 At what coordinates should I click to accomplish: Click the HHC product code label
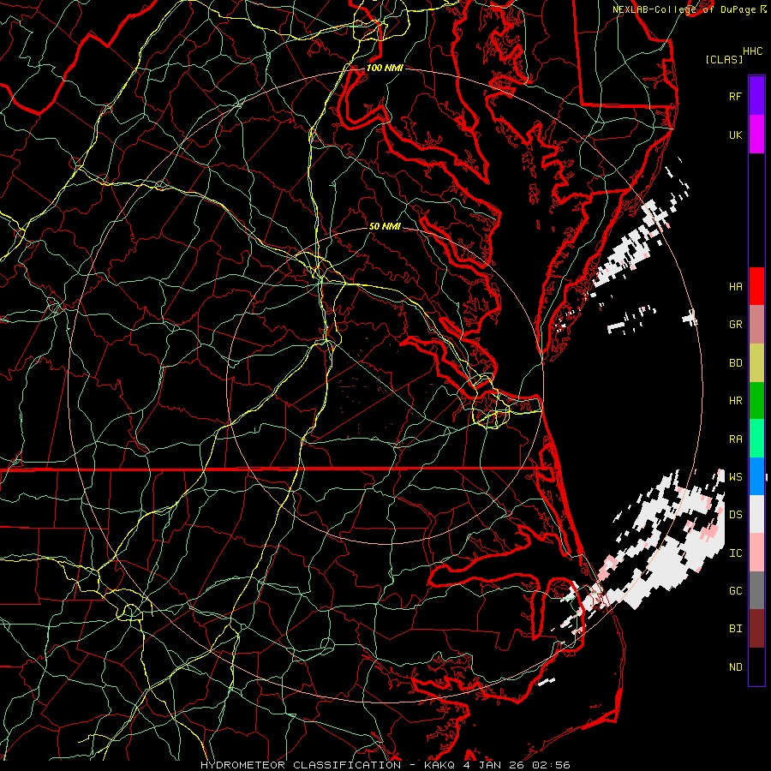click(752, 51)
